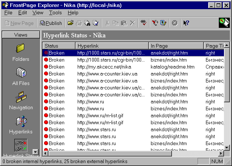Select http://www.ru/rn-list.gif in anekdot/right.htm row
Image resolution: width=232 pixels, height=166 pixels.
point(133,115)
